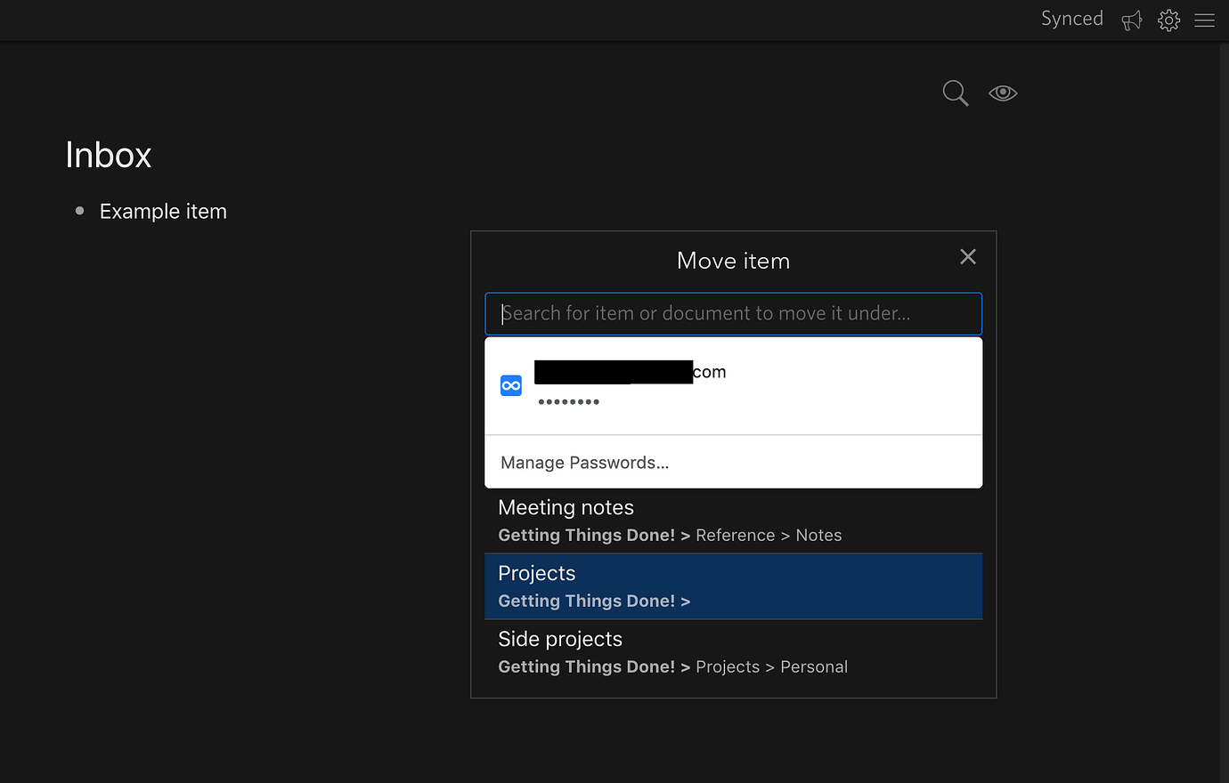Select the Example item text
Viewport: 1229px width, 783px height.
coord(163,211)
